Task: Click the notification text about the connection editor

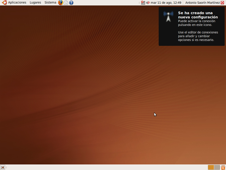Action: 196,36
